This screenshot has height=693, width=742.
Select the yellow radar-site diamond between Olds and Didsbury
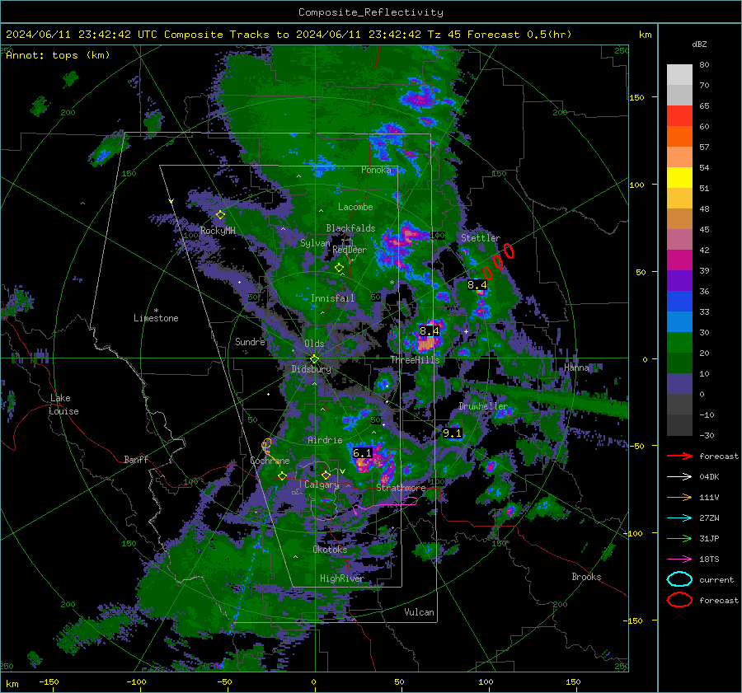[314, 359]
